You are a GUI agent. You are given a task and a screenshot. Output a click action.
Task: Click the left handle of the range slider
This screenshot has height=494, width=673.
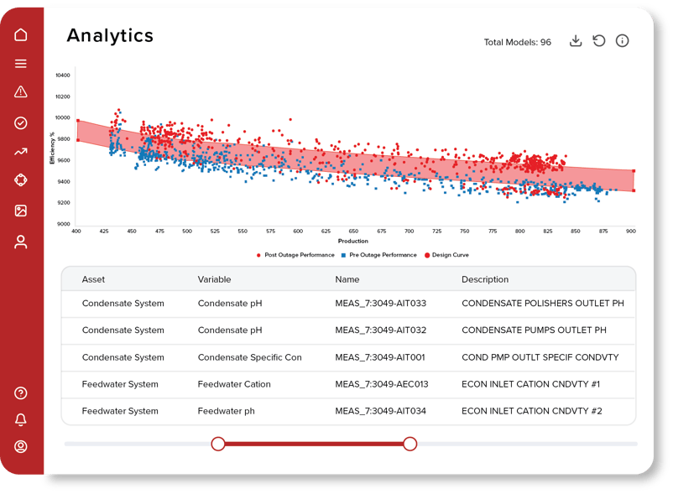[x=219, y=443]
